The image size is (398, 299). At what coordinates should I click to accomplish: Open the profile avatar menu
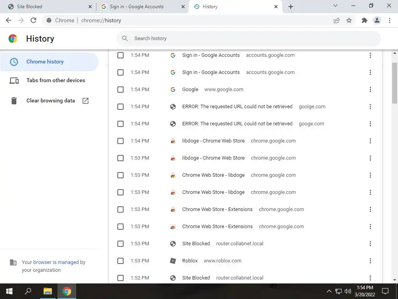pos(377,20)
